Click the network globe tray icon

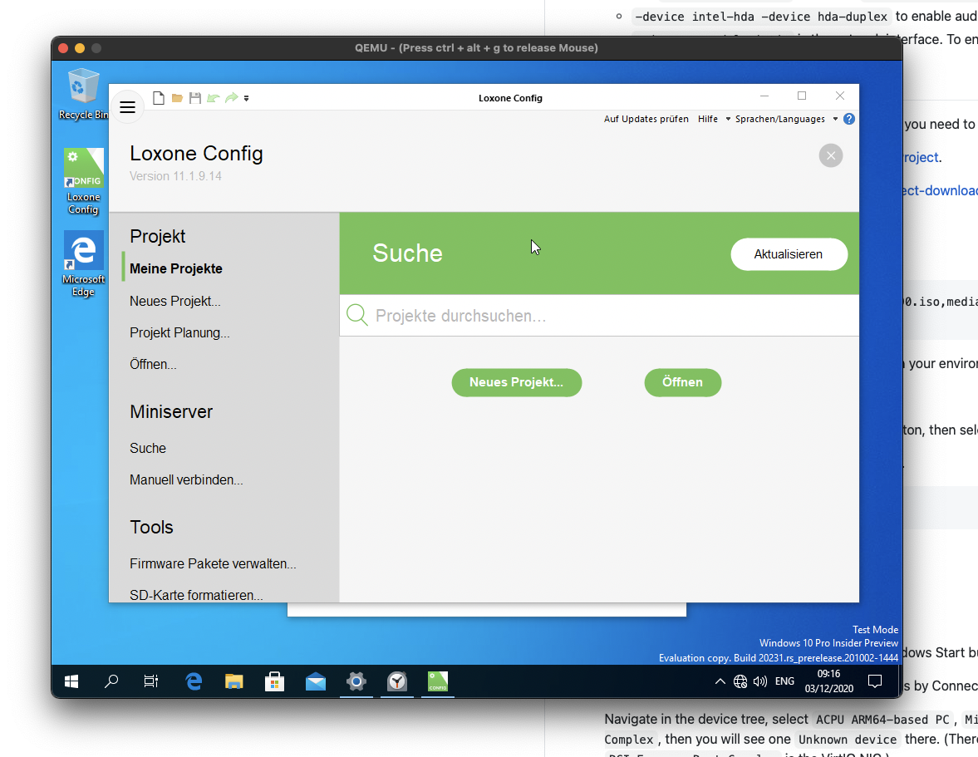tap(740, 681)
